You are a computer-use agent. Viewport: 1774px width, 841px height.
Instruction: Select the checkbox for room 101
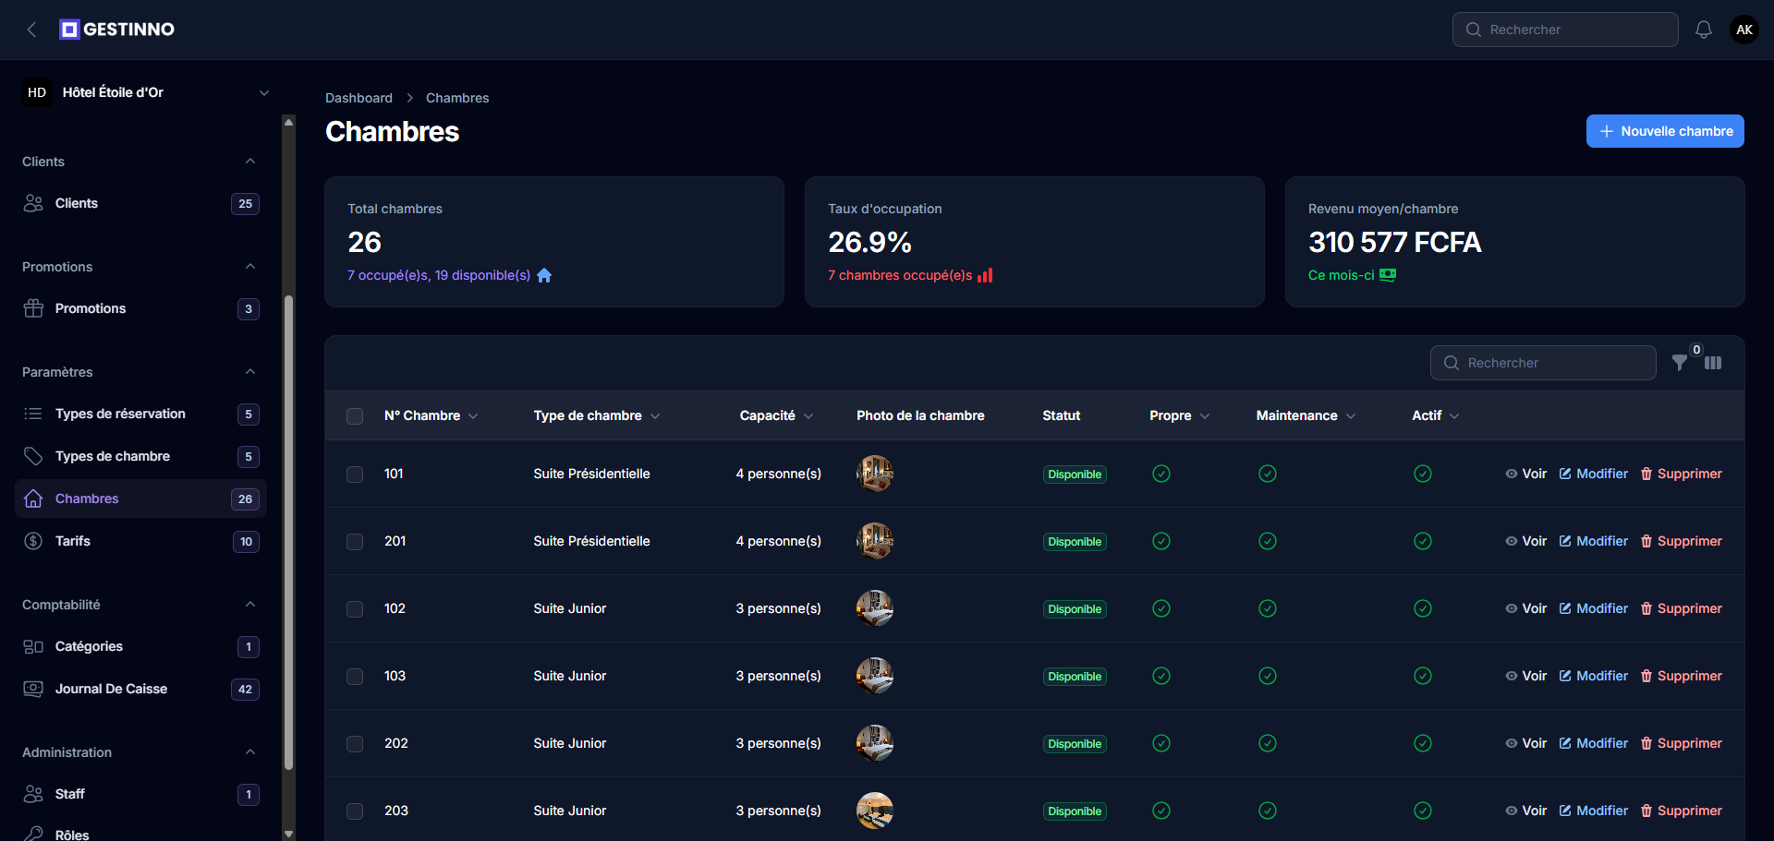pyautogui.click(x=355, y=475)
